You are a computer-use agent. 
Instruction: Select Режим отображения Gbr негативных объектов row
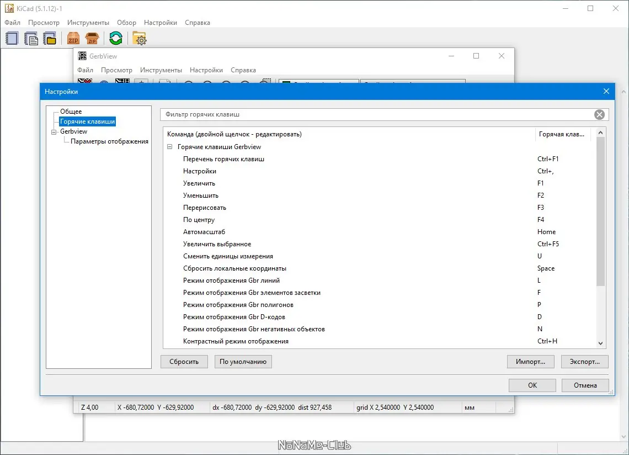point(380,329)
